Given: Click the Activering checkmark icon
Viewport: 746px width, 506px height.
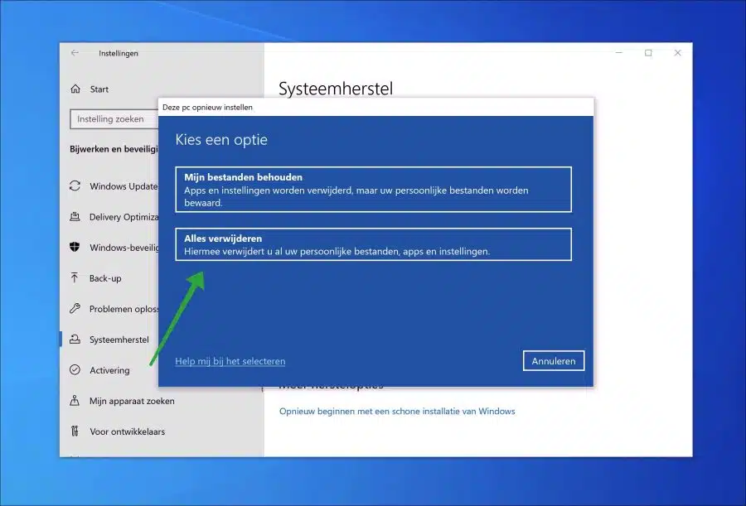Looking at the screenshot, I should (x=75, y=370).
